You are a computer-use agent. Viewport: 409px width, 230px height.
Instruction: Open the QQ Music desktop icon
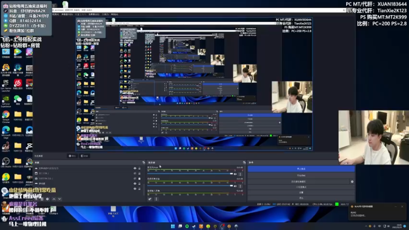6,178
